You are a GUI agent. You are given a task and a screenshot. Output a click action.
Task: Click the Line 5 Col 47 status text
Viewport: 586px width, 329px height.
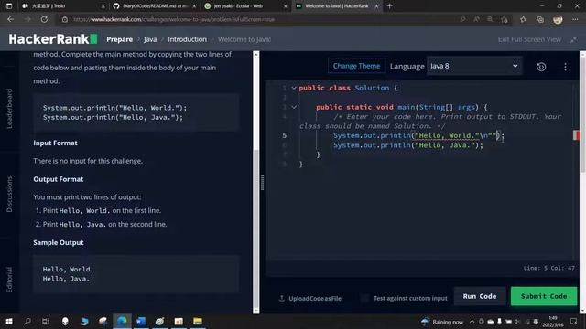[x=548, y=268]
